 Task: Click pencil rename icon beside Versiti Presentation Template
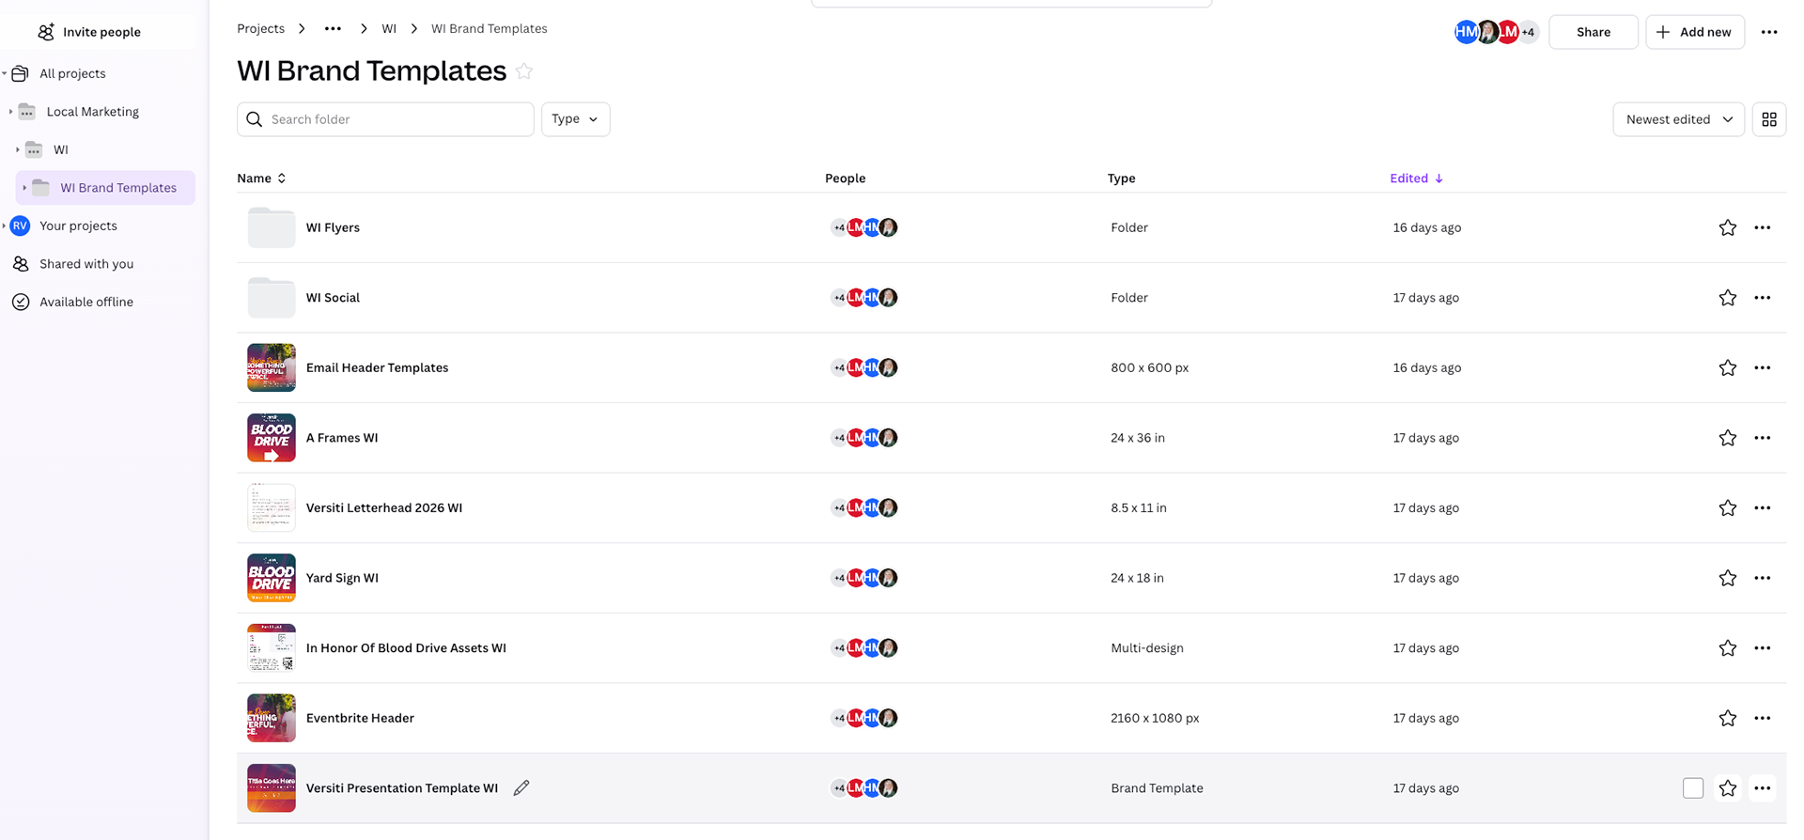coord(521,787)
